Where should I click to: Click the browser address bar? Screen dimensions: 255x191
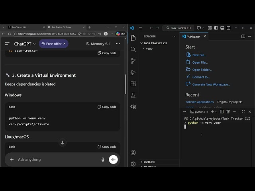47,34
